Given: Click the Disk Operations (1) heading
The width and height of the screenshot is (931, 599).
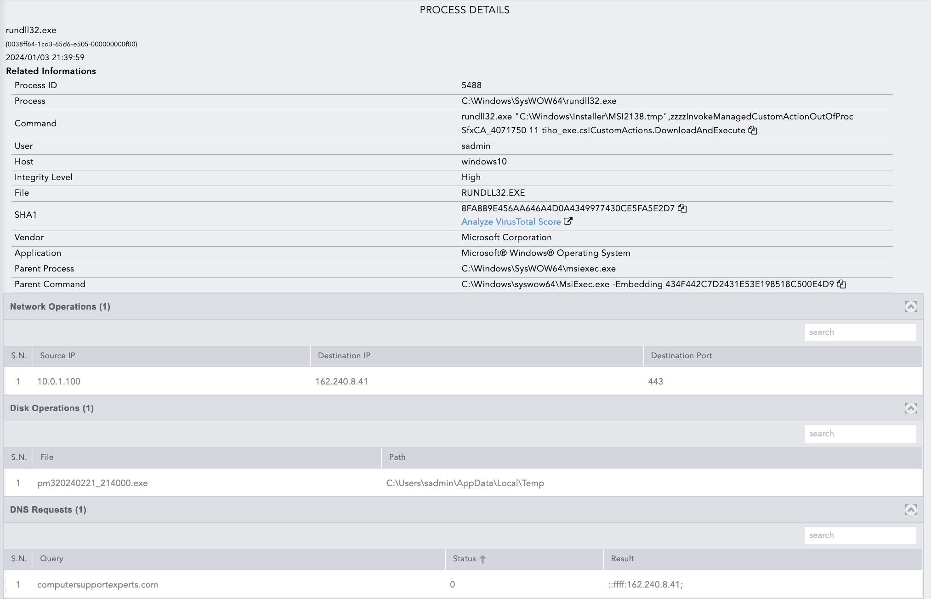Looking at the screenshot, I should [x=52, y=408].
